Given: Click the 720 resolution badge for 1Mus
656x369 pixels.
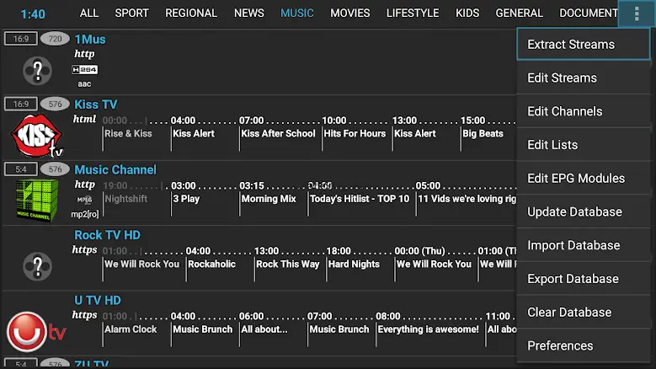Looking at the screenshot, I should [x=55, y=39].
